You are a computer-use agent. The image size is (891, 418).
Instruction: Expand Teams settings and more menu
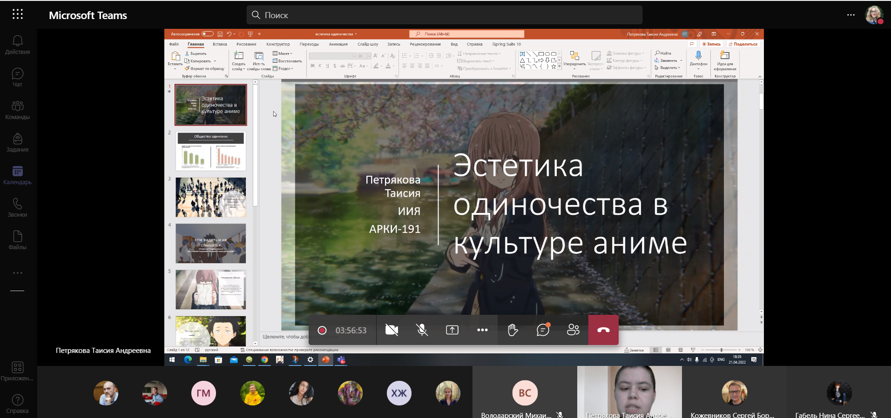point(850,15)
